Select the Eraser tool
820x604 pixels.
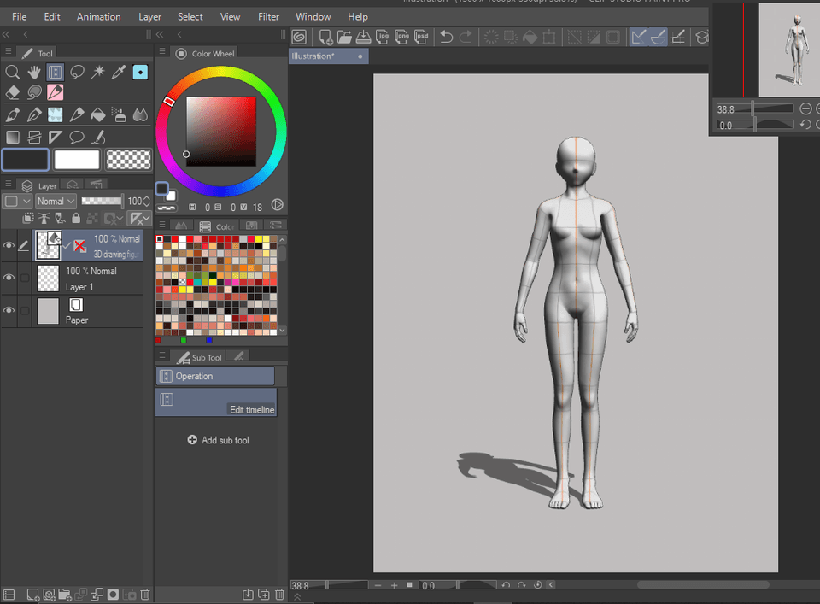click(13, 92)
